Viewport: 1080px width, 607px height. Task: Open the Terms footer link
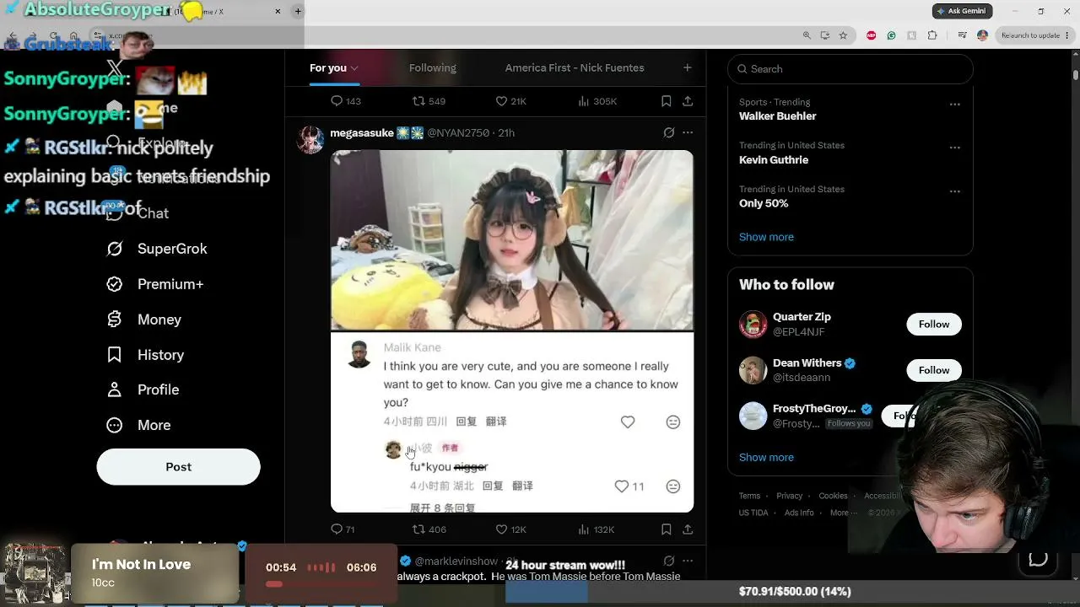pyautogui.click(x=749, y=496)
